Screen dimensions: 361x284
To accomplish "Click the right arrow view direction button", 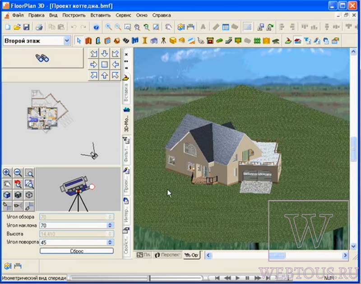I will [x=94, y=65].
